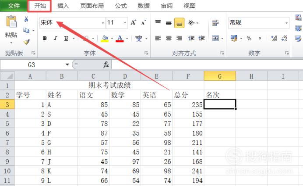Screen dimensions: 303x186
Task: Apply yellow fill color bucket
Action: tap(105, 38)
